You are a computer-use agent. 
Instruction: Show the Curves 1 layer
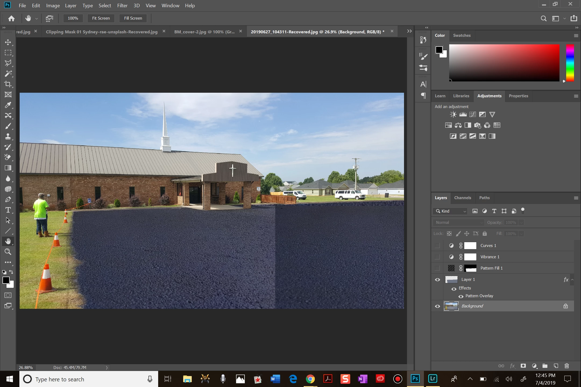tap(437, 245)
